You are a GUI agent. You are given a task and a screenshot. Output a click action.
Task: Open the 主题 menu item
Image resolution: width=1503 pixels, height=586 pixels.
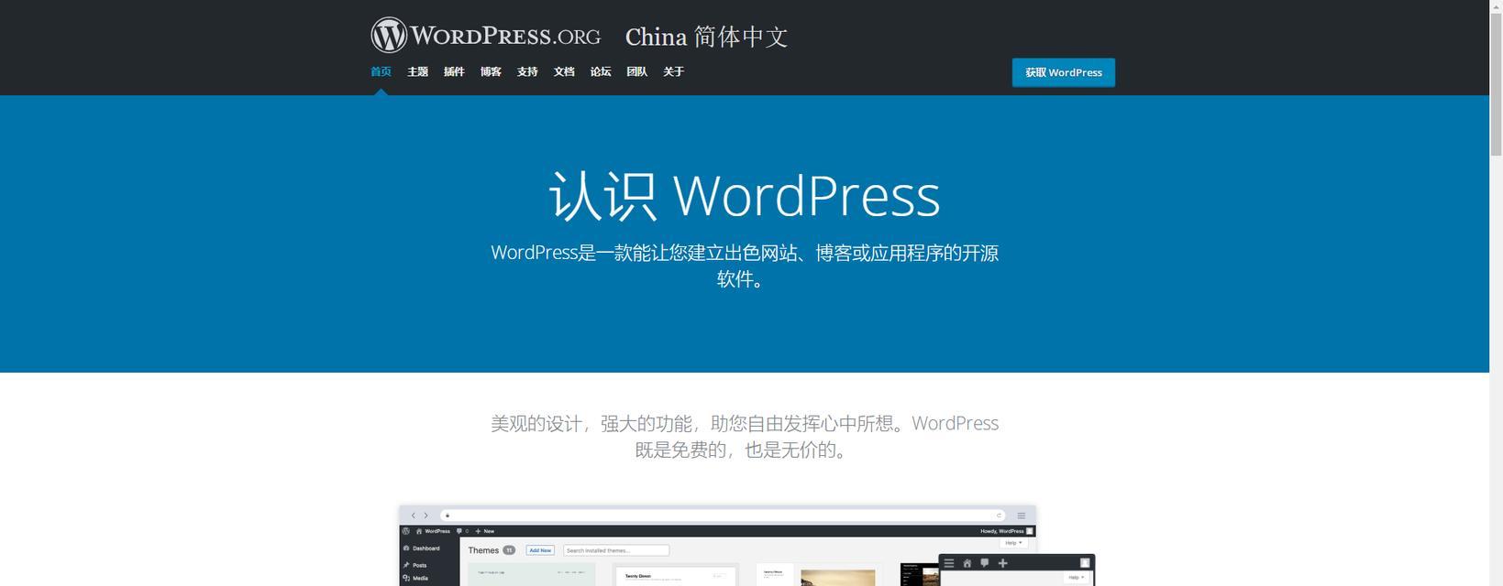pos(417,71)
